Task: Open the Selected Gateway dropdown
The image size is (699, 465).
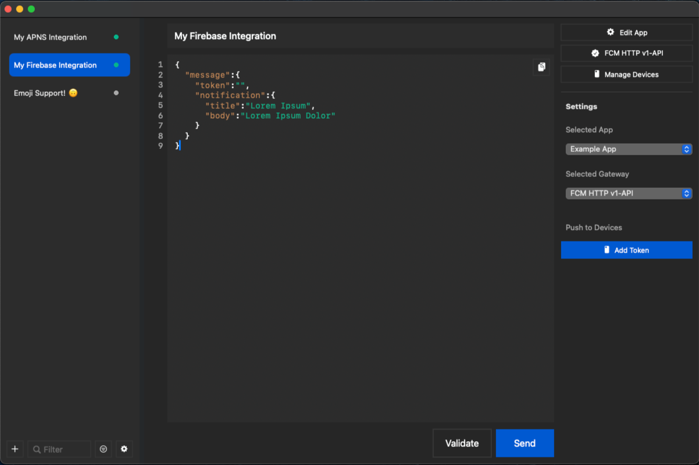Action: pyautogui.click(x=629, y=193)
